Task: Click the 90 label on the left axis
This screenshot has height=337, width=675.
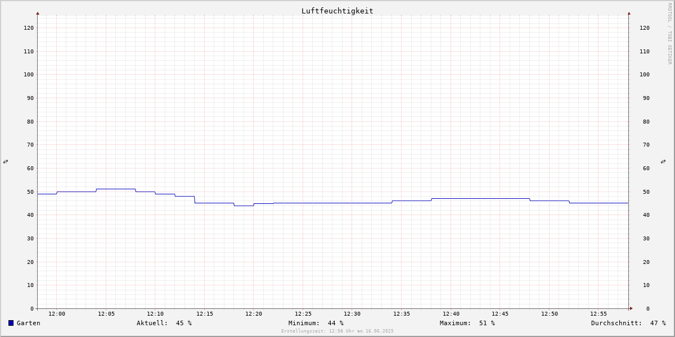Action: (30, 98)
